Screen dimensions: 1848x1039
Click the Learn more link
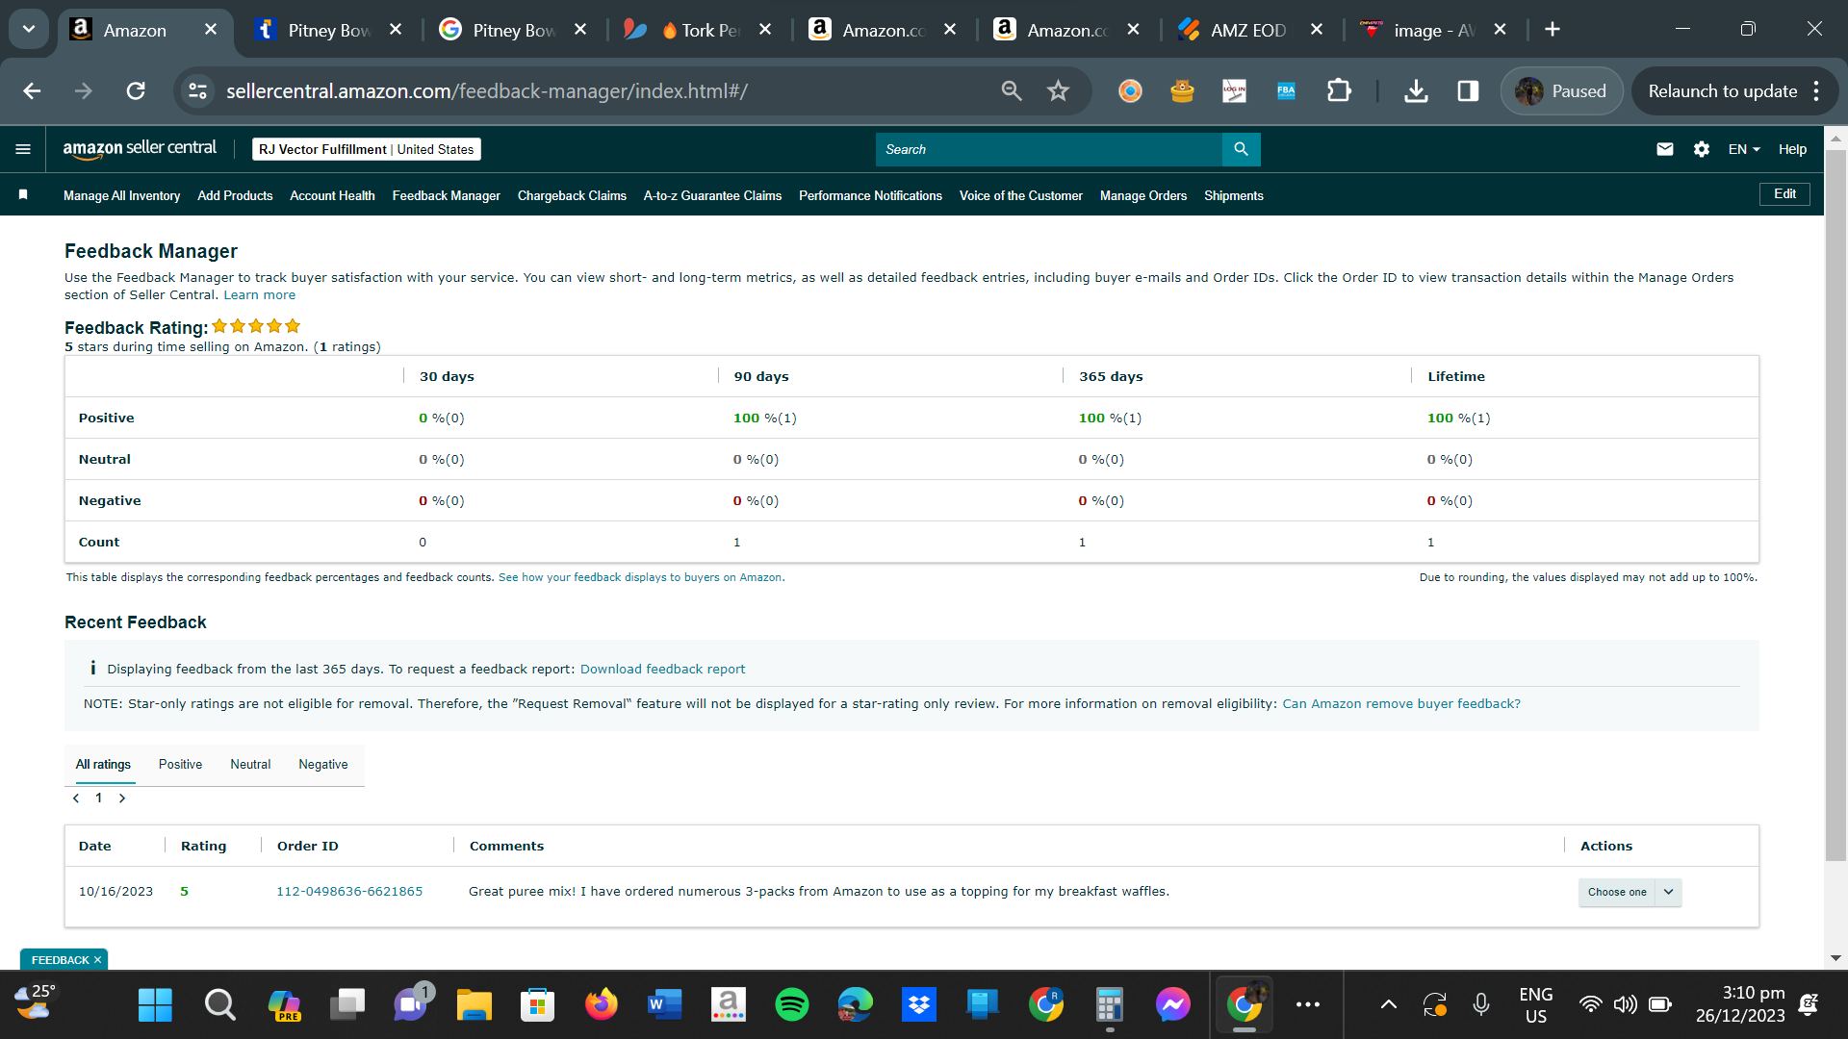260,295
